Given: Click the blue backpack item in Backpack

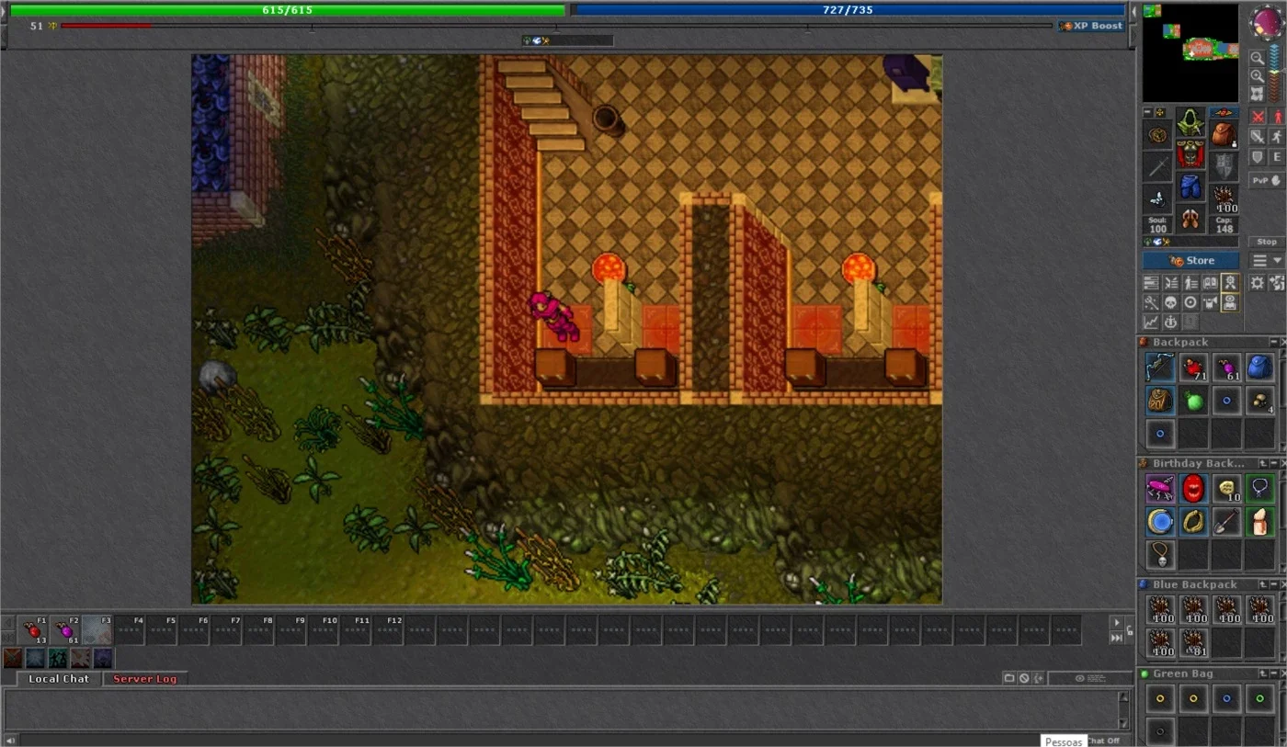Looking at the screenshot, I should click(x=1259, y=368).
